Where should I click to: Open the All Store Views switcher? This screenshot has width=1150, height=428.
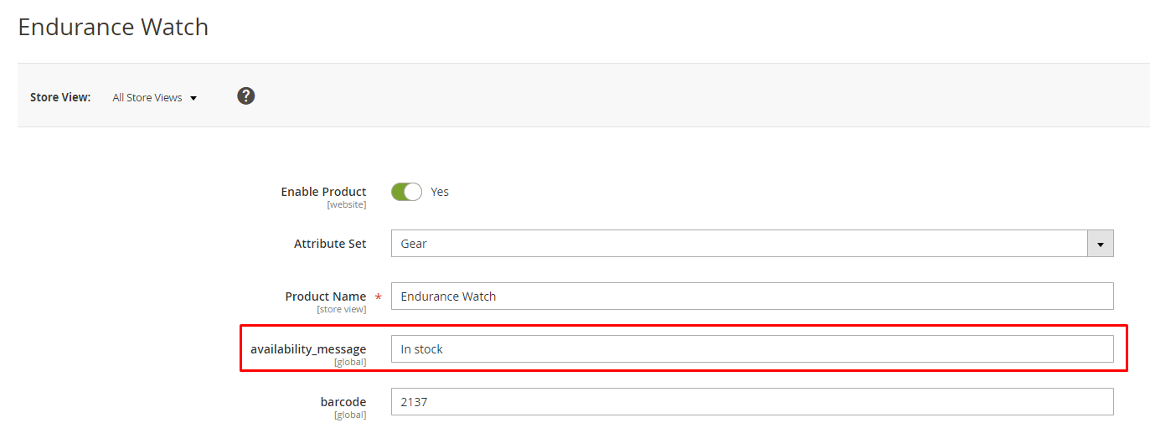click(x=155, y=97)
